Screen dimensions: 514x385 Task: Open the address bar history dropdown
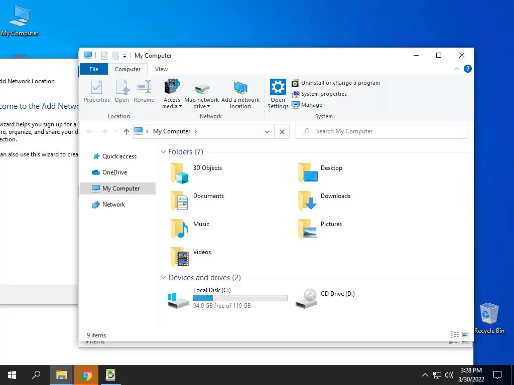click(x=267, y=132)
